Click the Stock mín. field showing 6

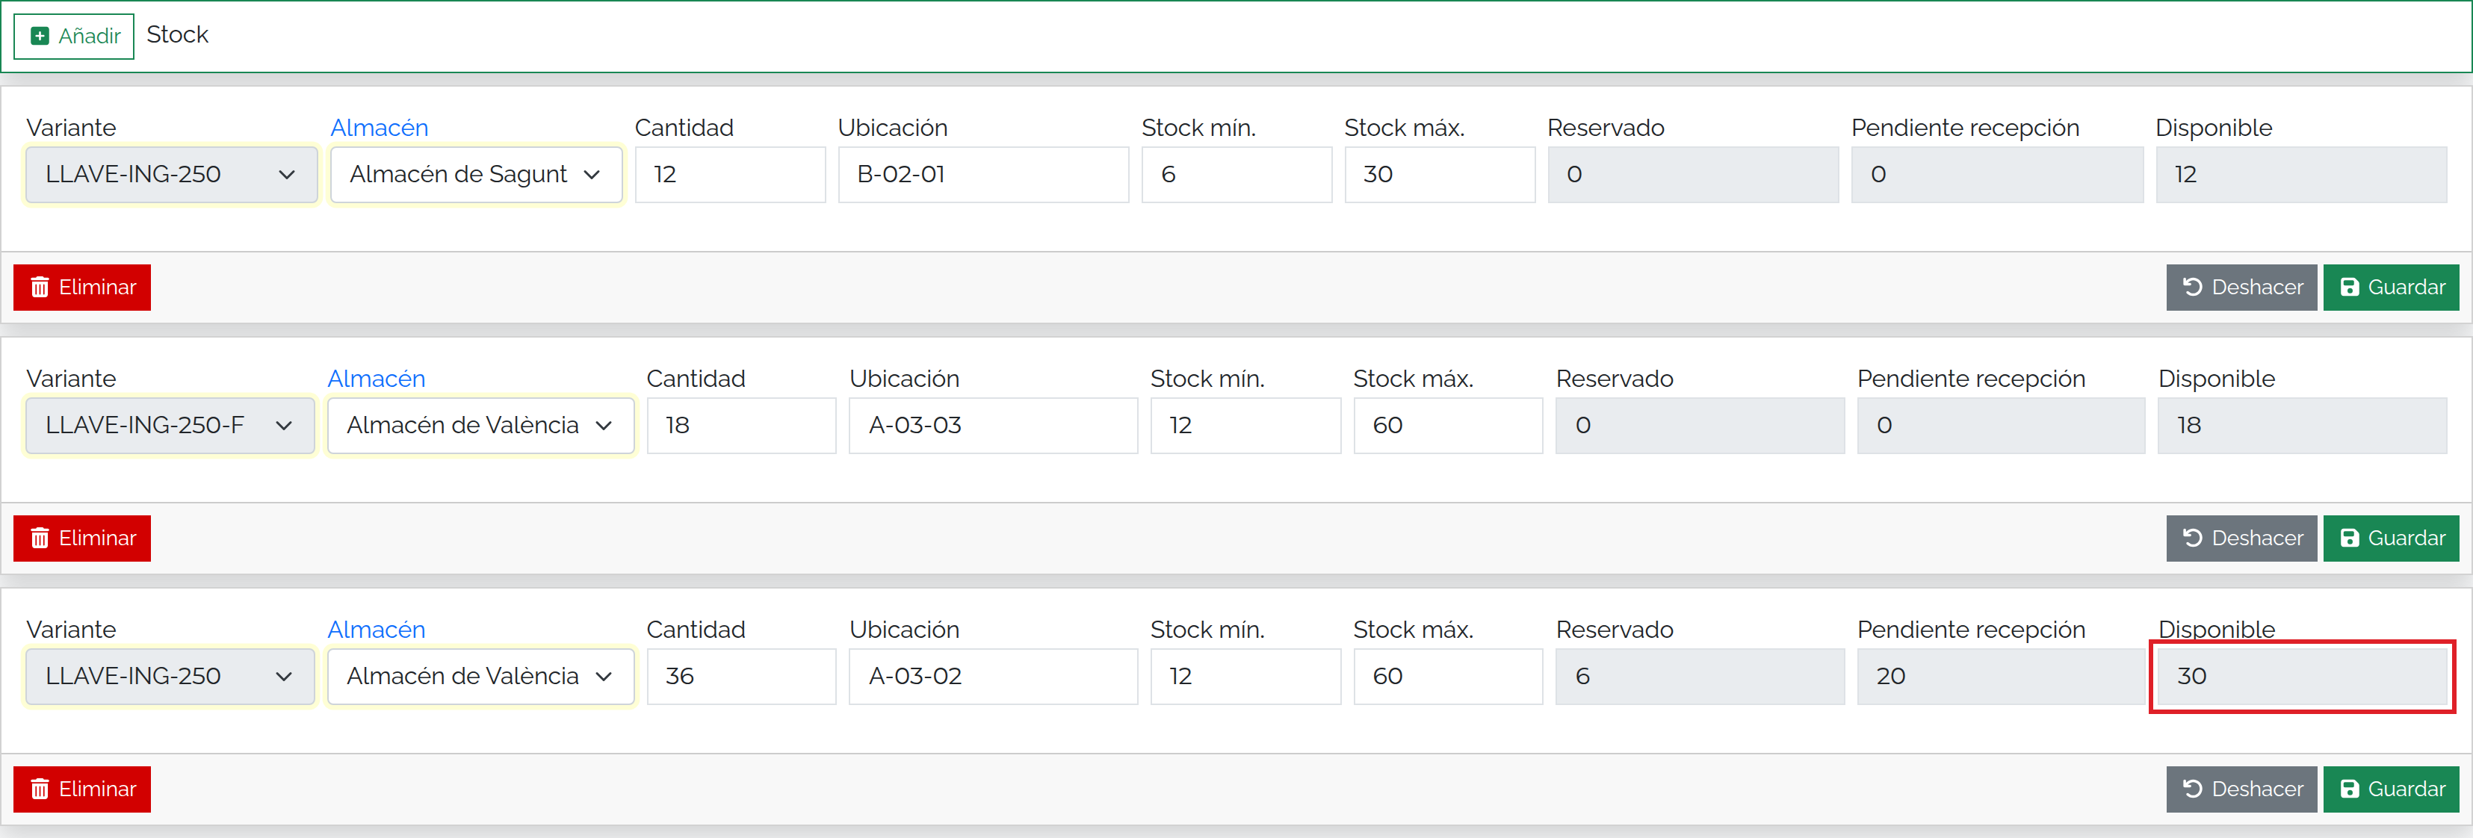click(1236, 175)
